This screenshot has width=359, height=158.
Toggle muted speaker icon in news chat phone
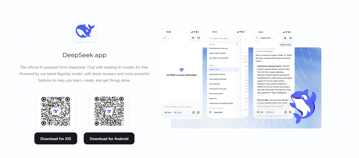285,38
